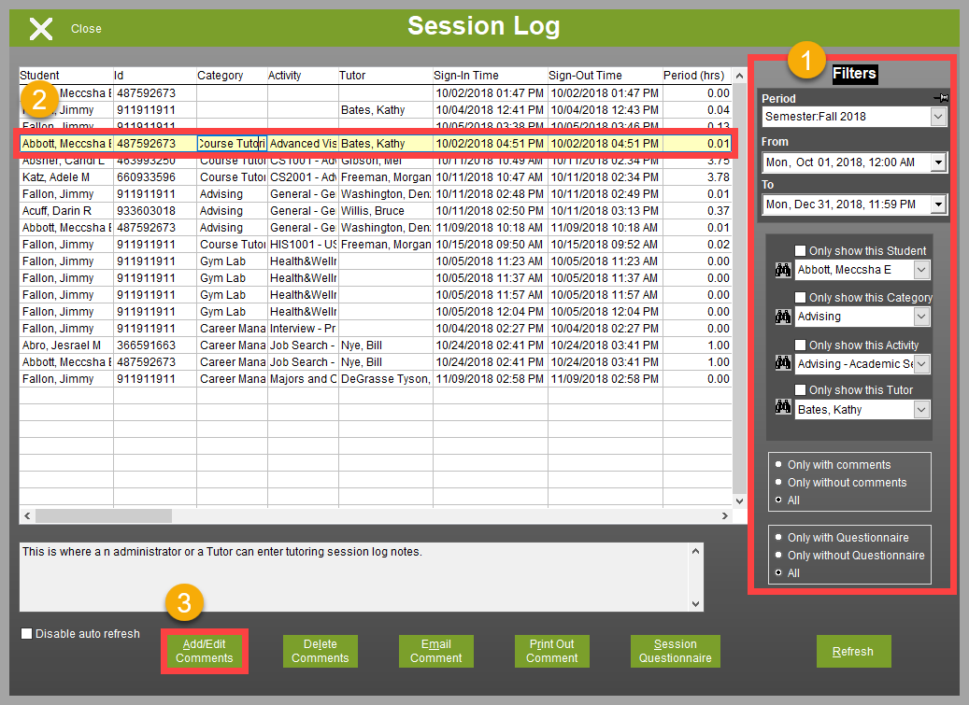The image size is (969, 705).
Task: Click Id cell 660933596
Action: pos(155,177)
